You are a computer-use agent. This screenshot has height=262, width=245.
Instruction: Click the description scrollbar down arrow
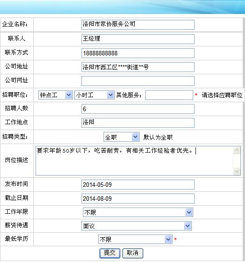(x=236, y=171)
